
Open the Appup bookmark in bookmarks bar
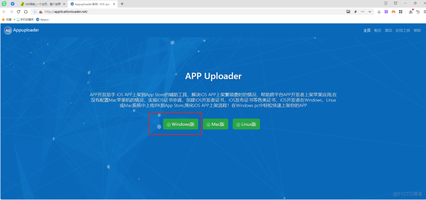point(43,19)
